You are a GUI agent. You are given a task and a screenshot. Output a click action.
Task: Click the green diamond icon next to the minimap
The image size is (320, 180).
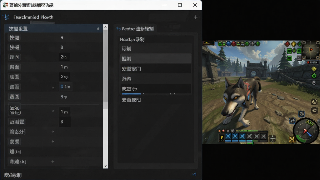coord(299,44)
